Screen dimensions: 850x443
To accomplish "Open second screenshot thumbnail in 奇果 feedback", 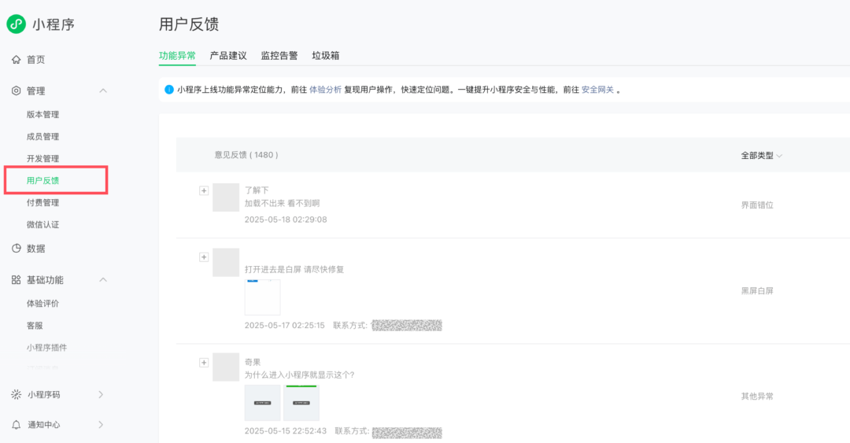I will (x=301, y=403).
